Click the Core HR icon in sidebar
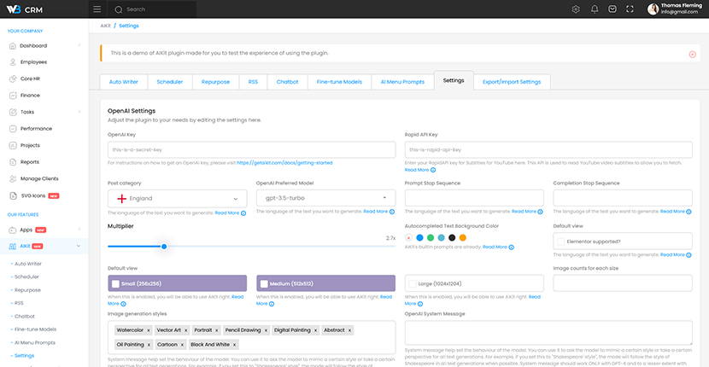The height and width of the screenshot is (367, 709). point(13,79)
